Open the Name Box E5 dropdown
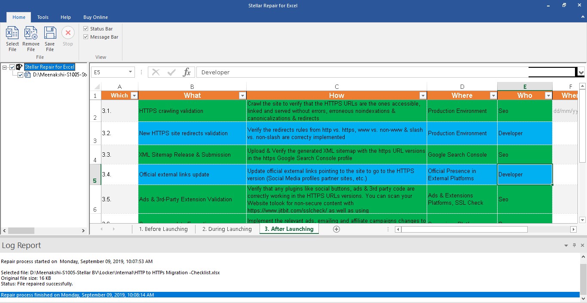This screenshot has width=587, height=303. [130, 72]
